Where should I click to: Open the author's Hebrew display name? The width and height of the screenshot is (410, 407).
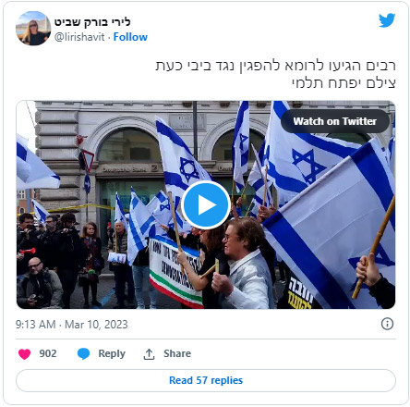92,22
